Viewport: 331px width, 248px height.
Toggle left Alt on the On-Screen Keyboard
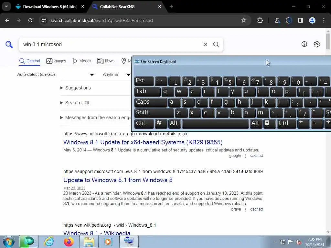pos(175,124)
